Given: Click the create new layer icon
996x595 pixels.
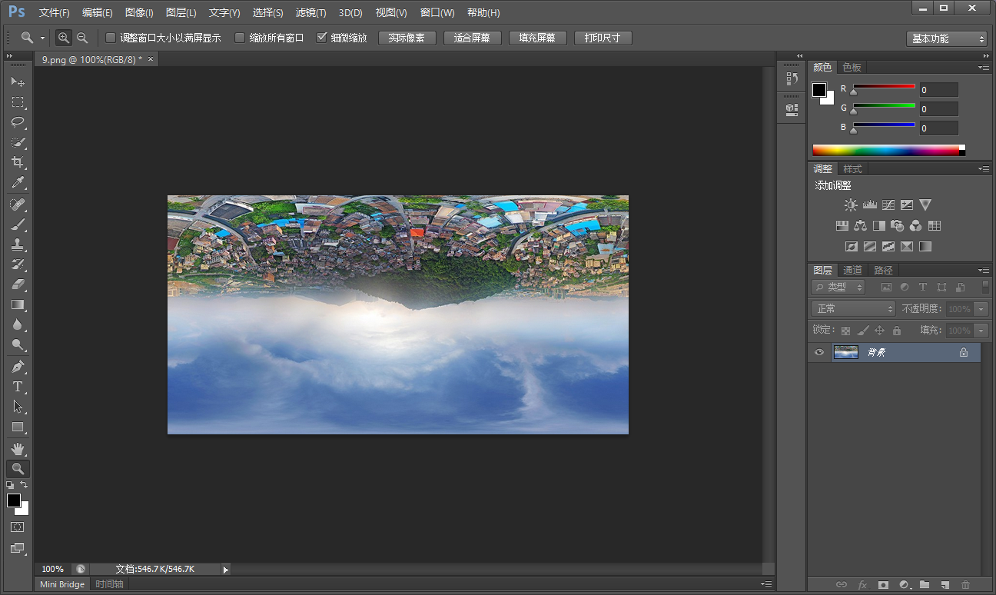Looking at the screenshot, I should [x=945, y=585].
